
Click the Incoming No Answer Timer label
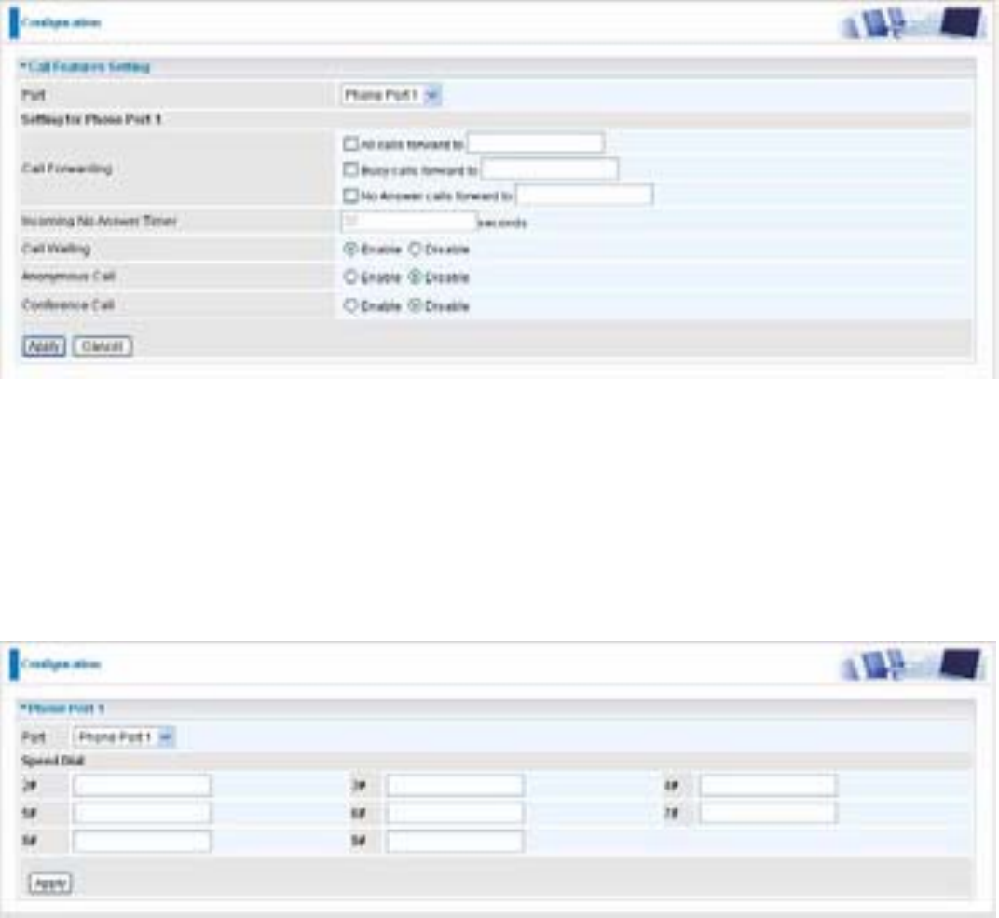pyautogui.click(x=100, y=221)
